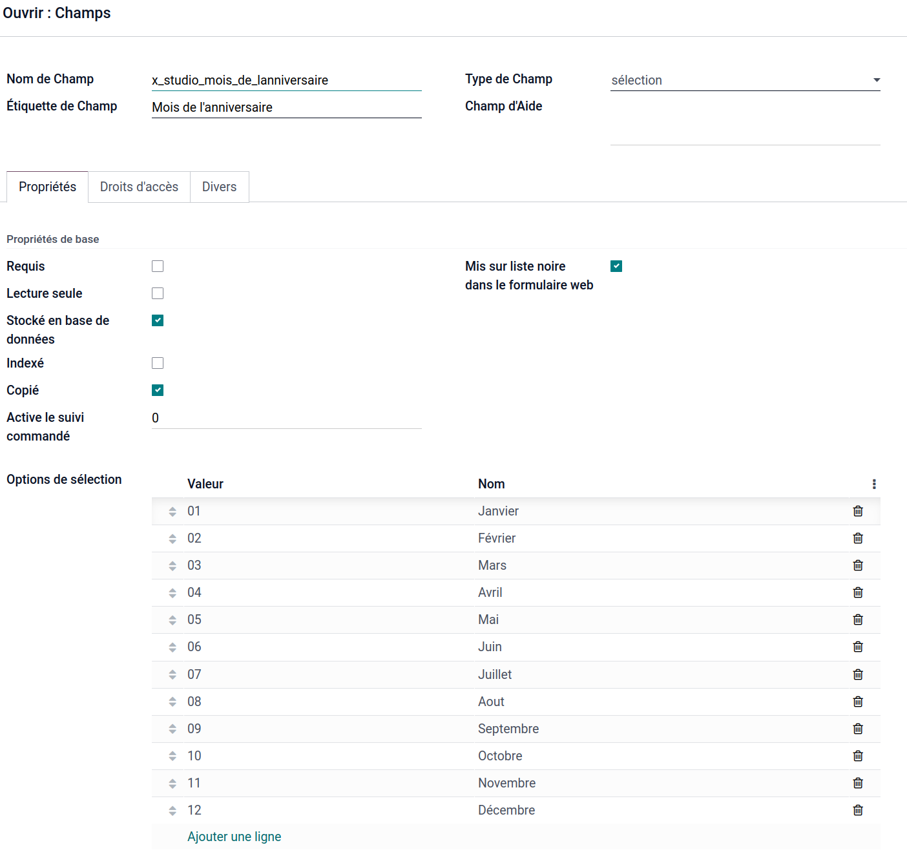Viewport: 907px width, 854px height.
Task: Uncheck Stocké en base de données
Action: pos(158,320)
